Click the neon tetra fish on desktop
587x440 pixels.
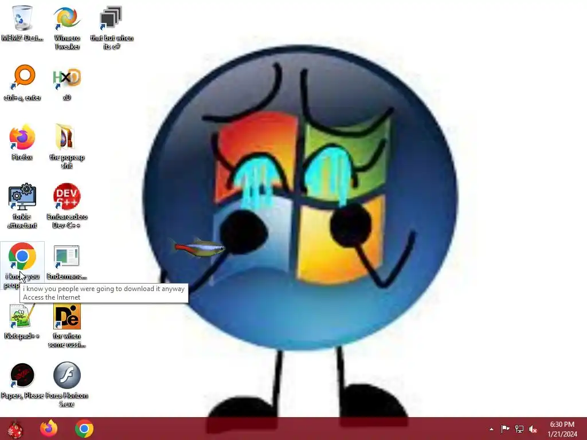(198, 247)
